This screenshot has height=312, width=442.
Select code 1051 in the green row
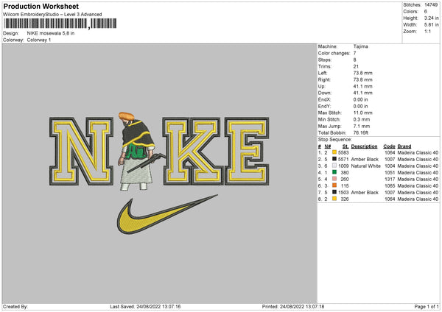point(390,173)
